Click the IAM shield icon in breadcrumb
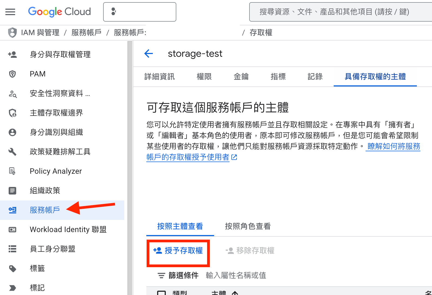 pyautogui.click(x=12, y=33)
